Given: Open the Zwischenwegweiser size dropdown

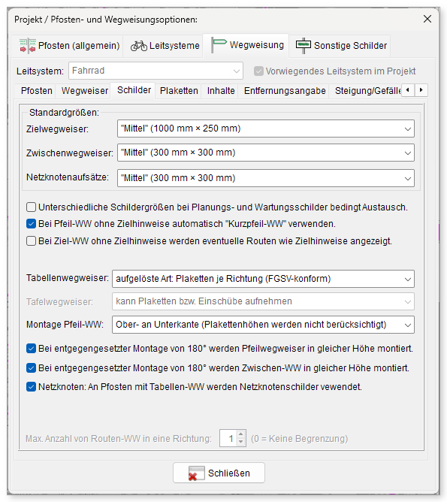Looking at the screenshot, I should click(266, 153).
